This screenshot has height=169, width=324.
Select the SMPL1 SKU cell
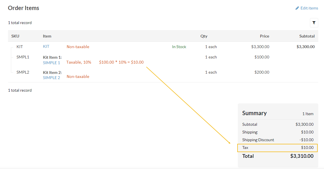23,57
